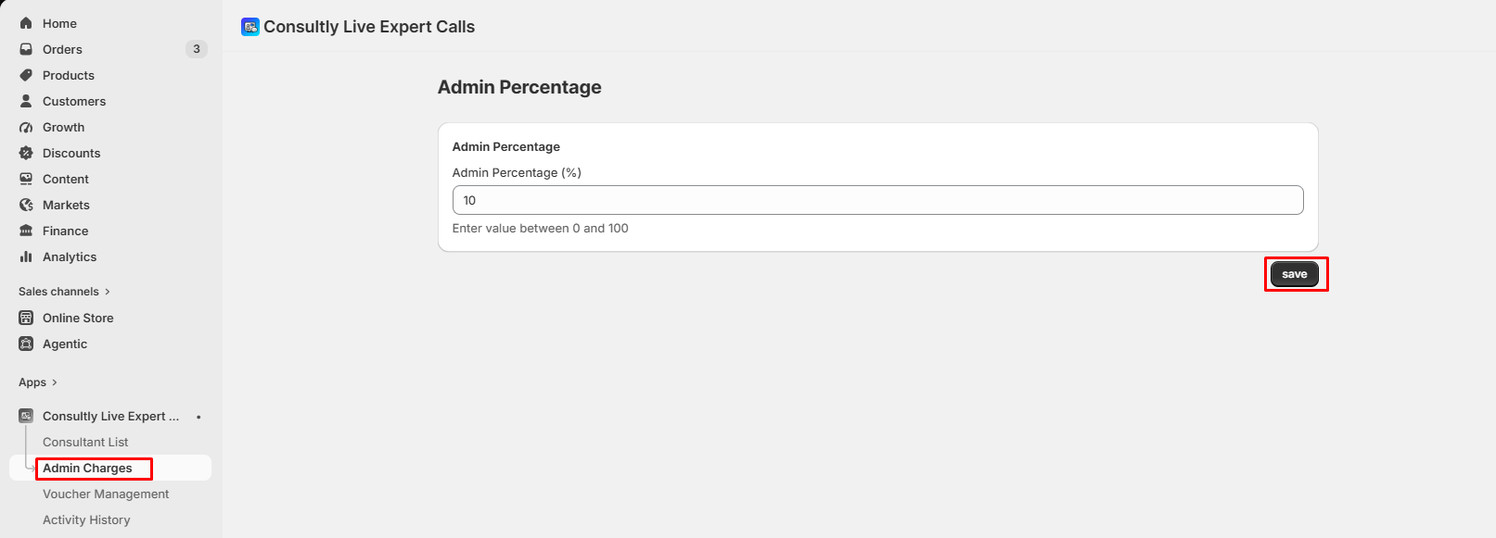1496x538 pixels.
Task: Open the Agentic channel icon
Action: coord(26,344)
